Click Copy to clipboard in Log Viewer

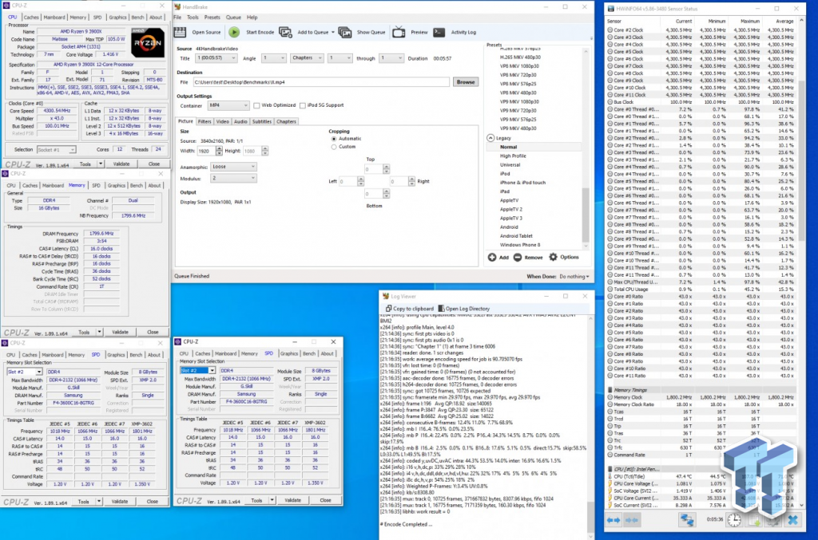tap(409, 308)
